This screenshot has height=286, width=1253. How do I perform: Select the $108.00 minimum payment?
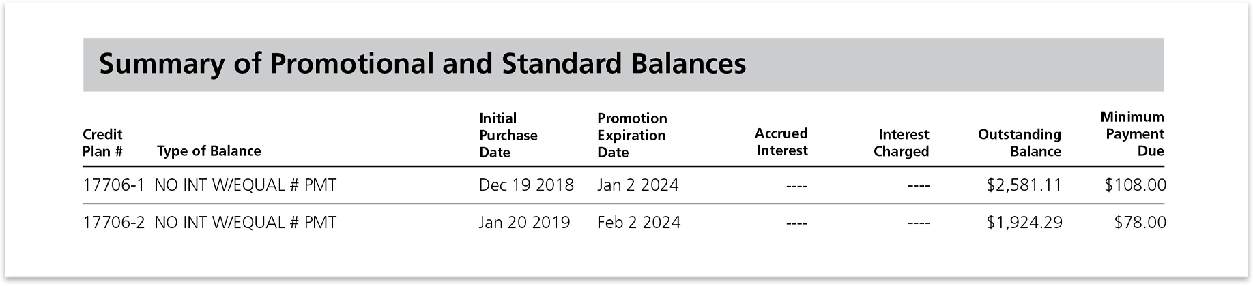click(1135, 185)
